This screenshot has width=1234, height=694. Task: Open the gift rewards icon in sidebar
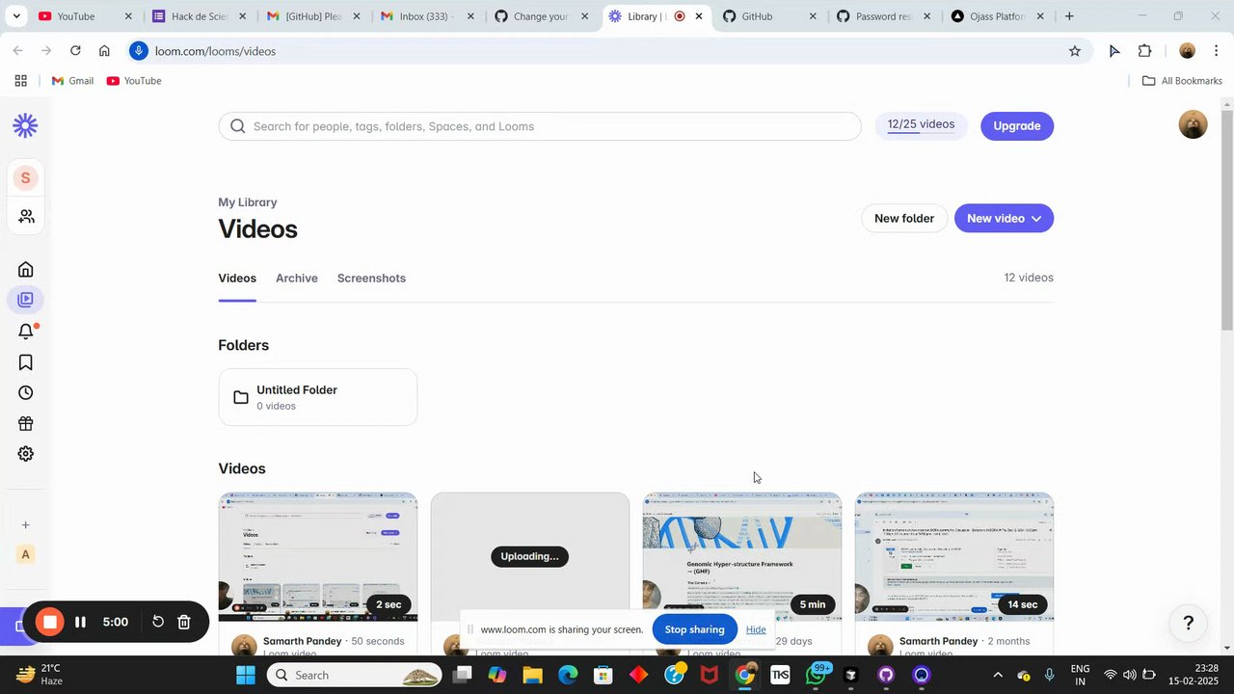pos(26,424)
